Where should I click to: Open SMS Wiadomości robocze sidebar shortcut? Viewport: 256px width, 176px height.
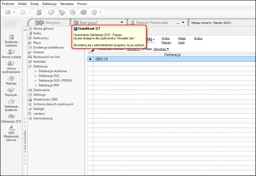11,133
